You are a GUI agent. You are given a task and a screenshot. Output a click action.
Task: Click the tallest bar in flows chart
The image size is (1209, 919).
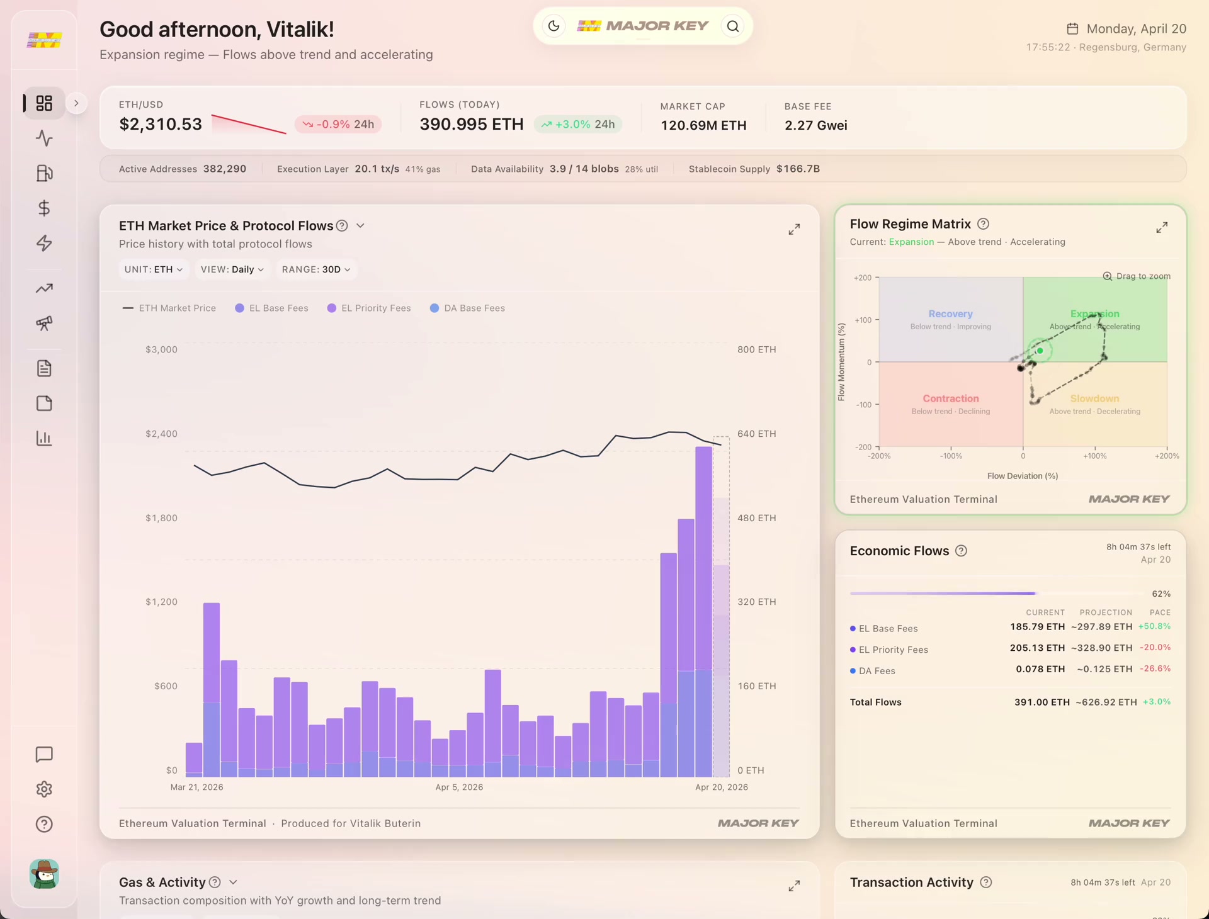point(703,611)
